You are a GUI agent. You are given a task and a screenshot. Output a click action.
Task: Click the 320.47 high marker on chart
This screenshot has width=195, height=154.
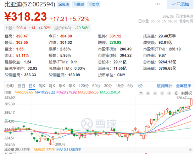pos(181,98)
